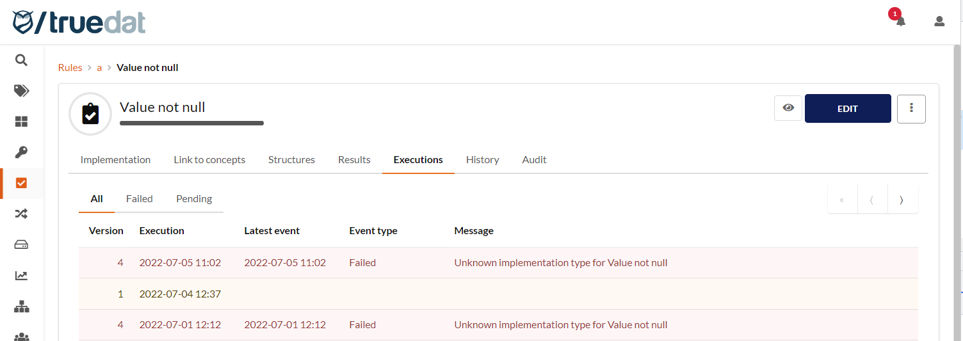Follow the Rules breadcrumb link
Image resolution: width=963 pixels, height=341 pixels.
click(x=70, y=68)
